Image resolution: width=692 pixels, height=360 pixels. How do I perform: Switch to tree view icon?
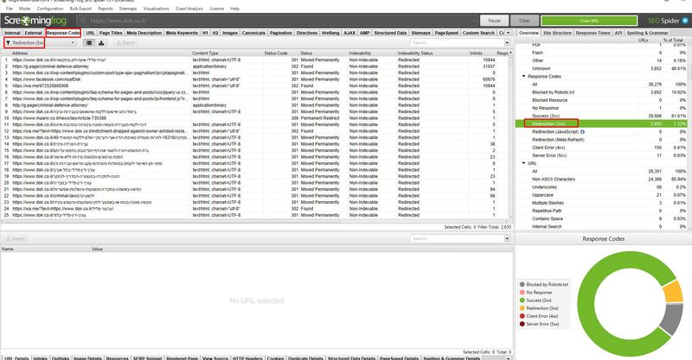[x=101, y=43]
